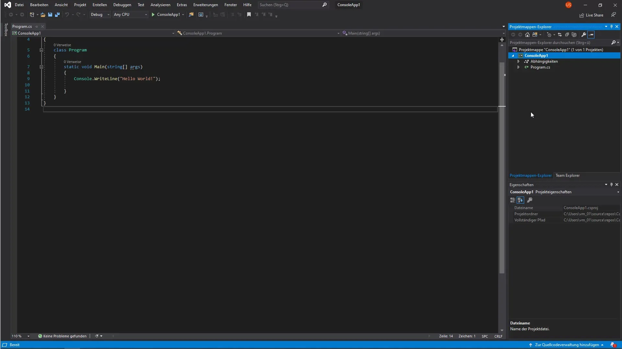Open the Erweiterungen menu

click(205, 5)
